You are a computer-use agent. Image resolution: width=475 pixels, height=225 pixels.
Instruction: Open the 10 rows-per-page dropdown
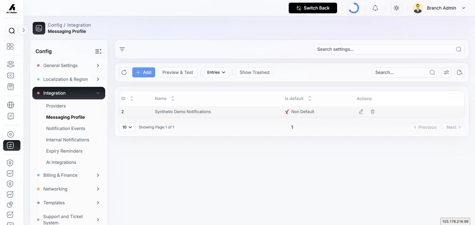point(127,127)
